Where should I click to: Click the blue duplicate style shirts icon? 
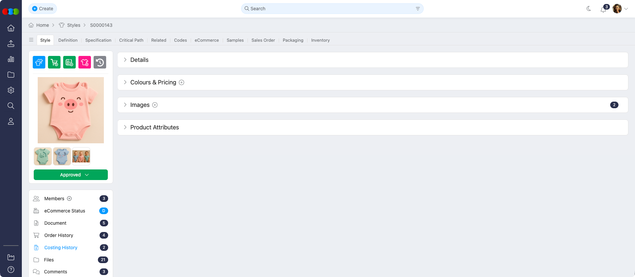39,62
